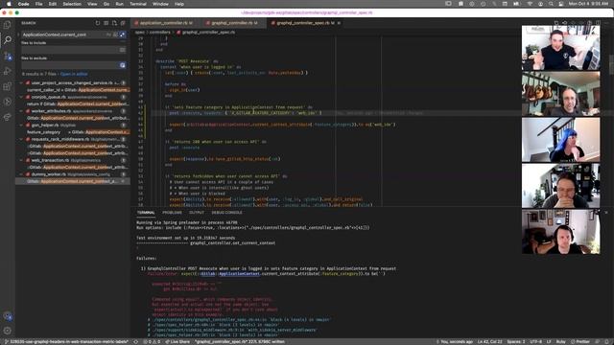Collapse the dummy_worker.rb results
The height and width of the screenshot is (345, 614).
[21, 174]
